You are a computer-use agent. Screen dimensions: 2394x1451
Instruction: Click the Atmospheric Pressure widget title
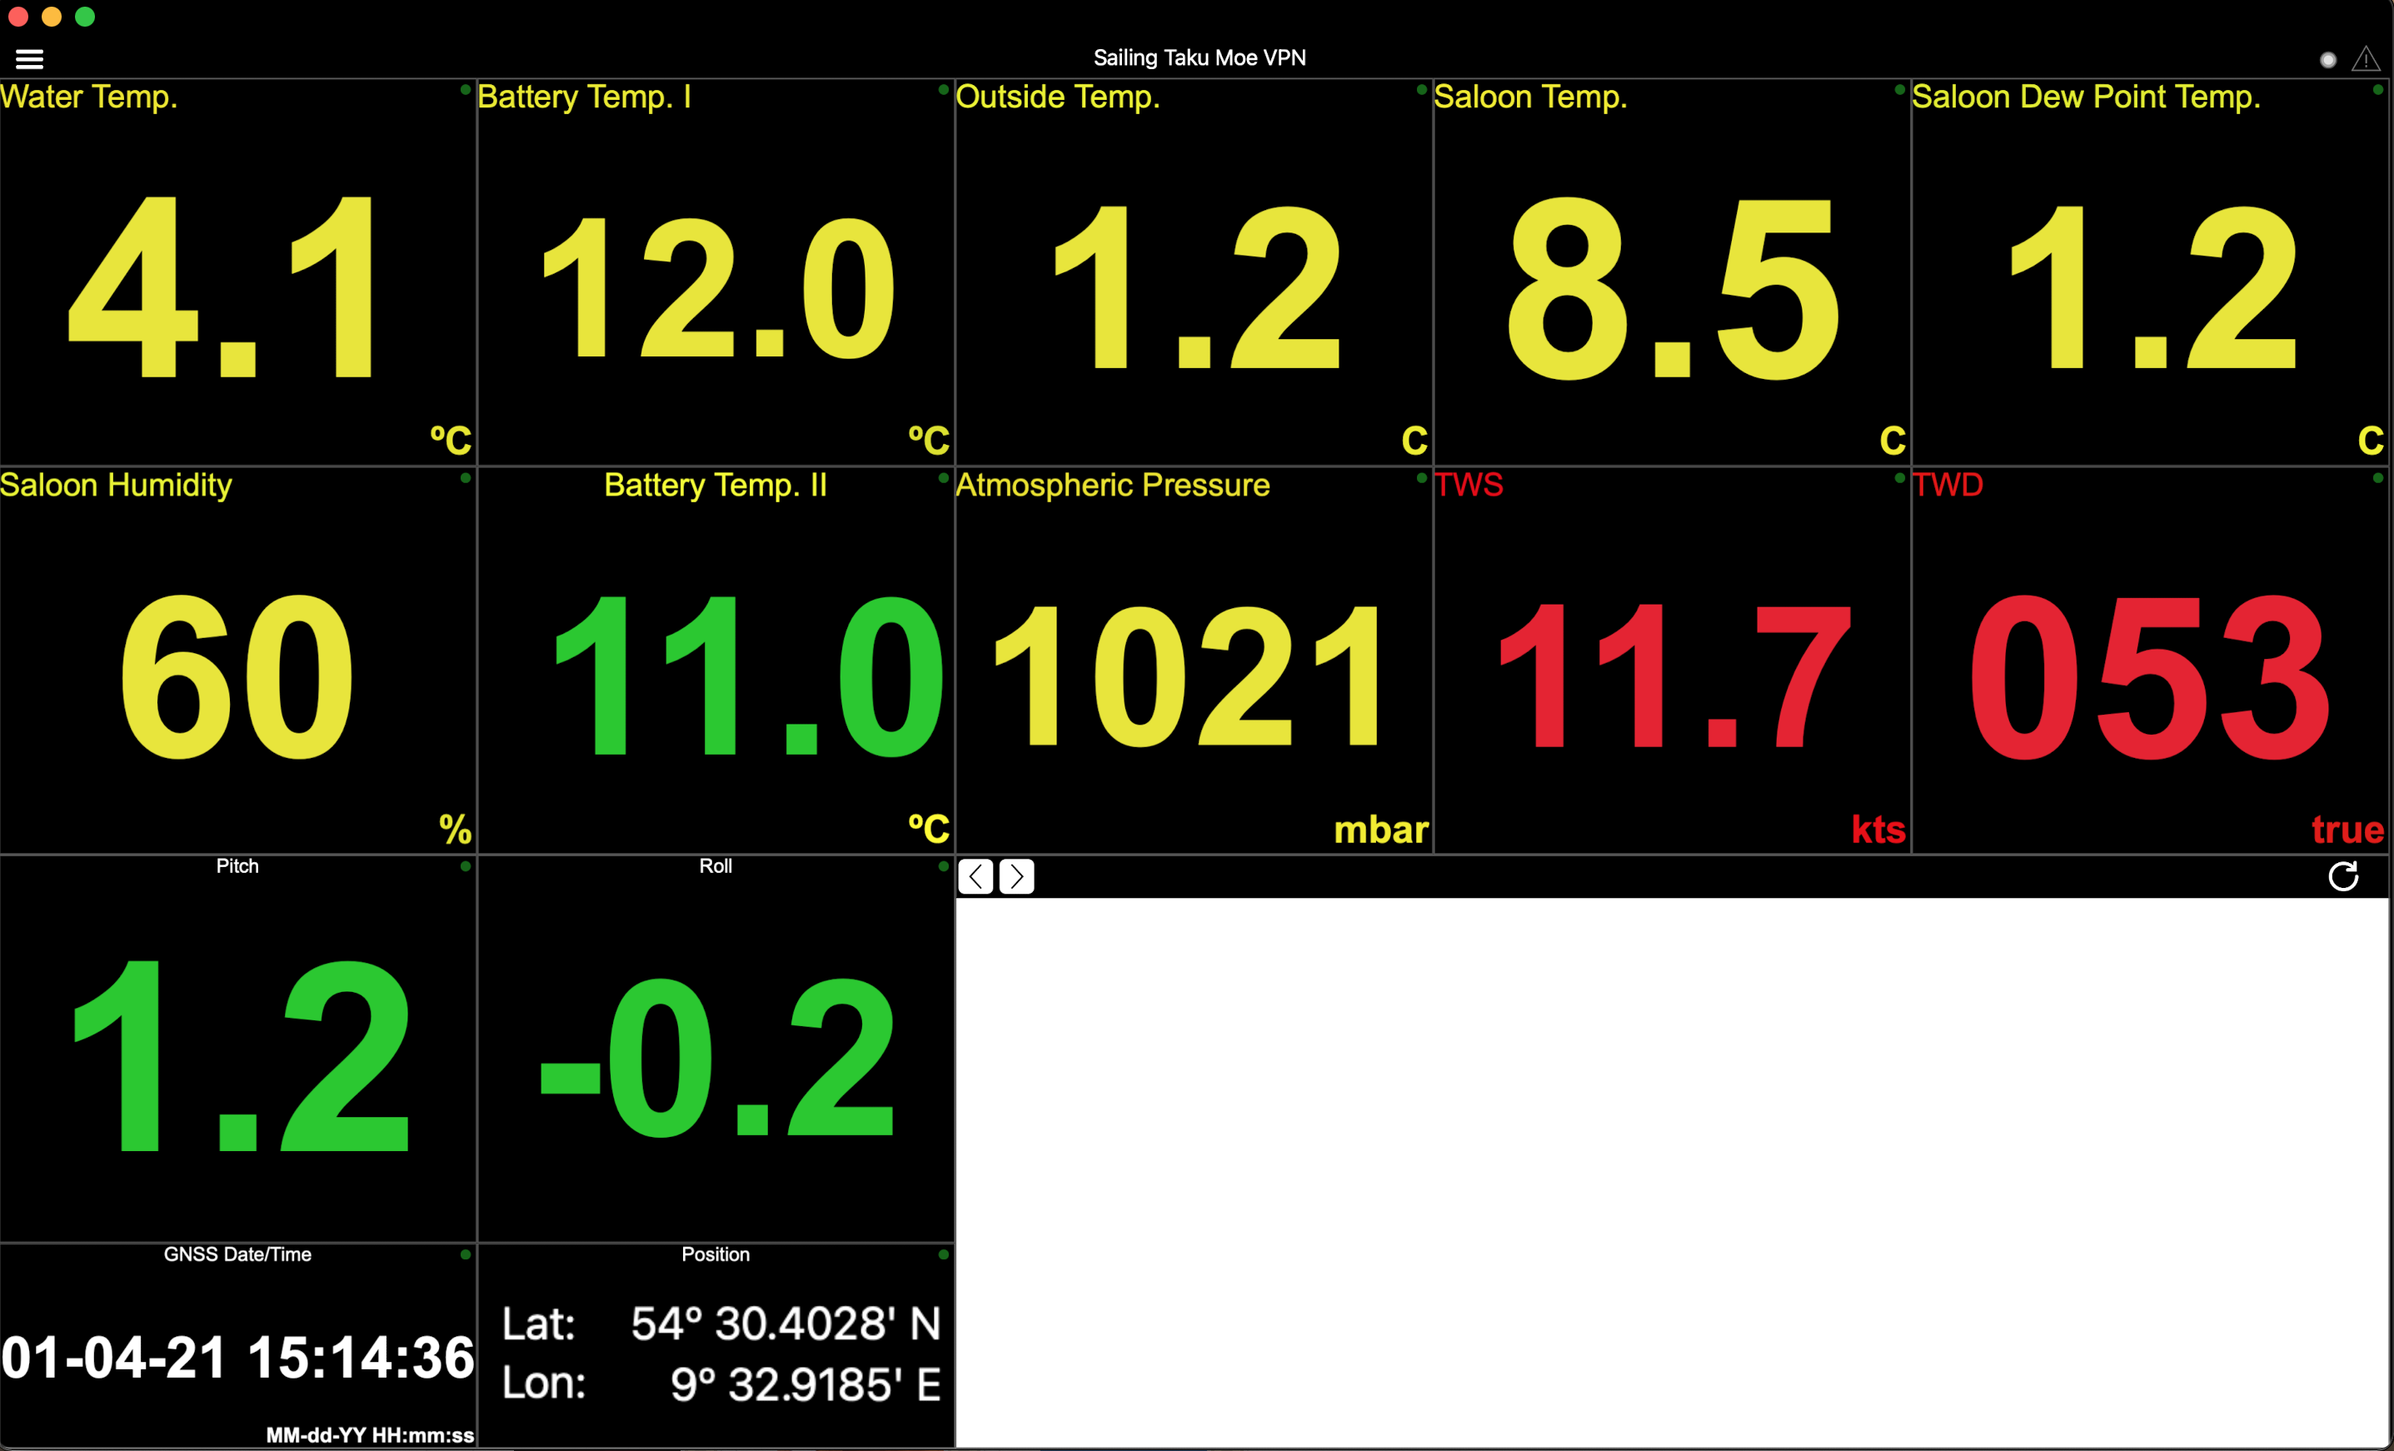point(1113,485)
